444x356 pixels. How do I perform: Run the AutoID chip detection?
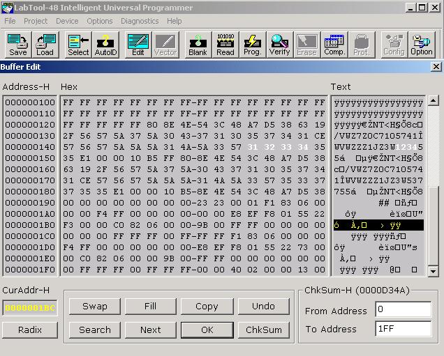[x=105, y=45]
